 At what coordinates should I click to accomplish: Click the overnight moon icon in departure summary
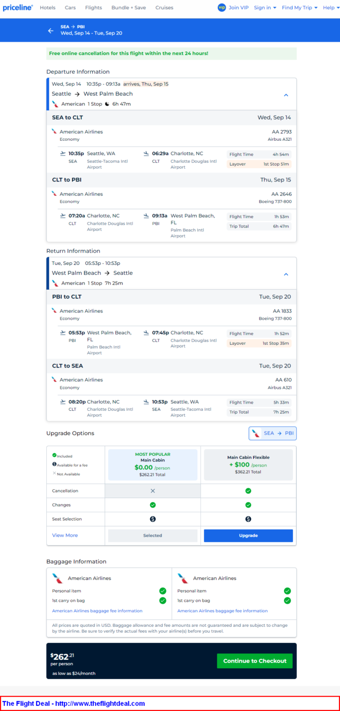(x=107, y=104)
